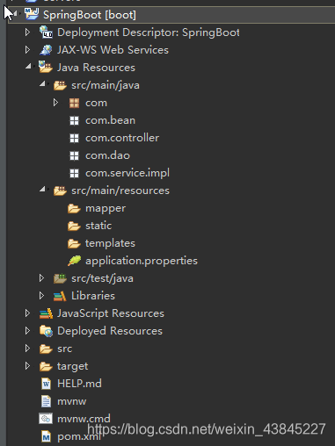Click the Java Resources icon
Viewport: 335px width, 446px height.
tap(46, 67)
